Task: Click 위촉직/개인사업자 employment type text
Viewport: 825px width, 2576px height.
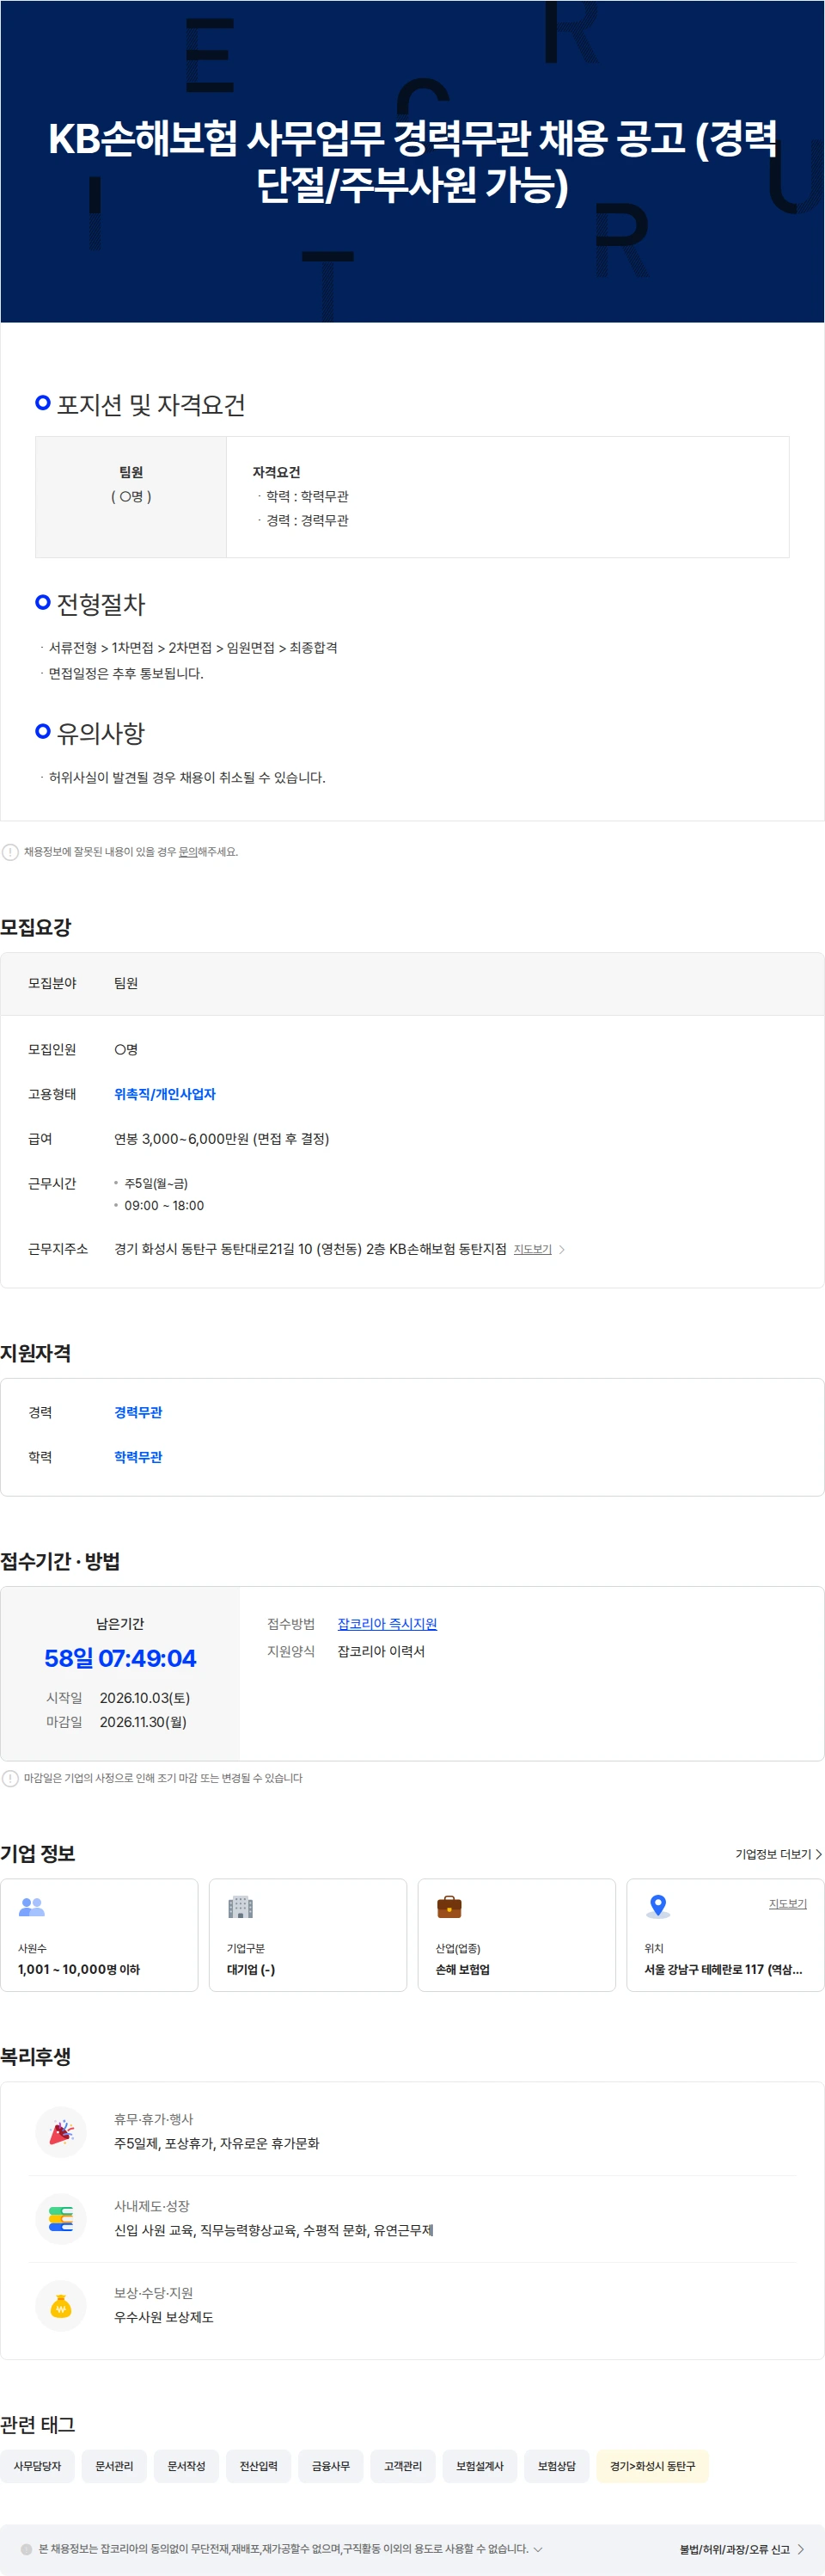Action: pyautogui.click(x=165, y=1094)
